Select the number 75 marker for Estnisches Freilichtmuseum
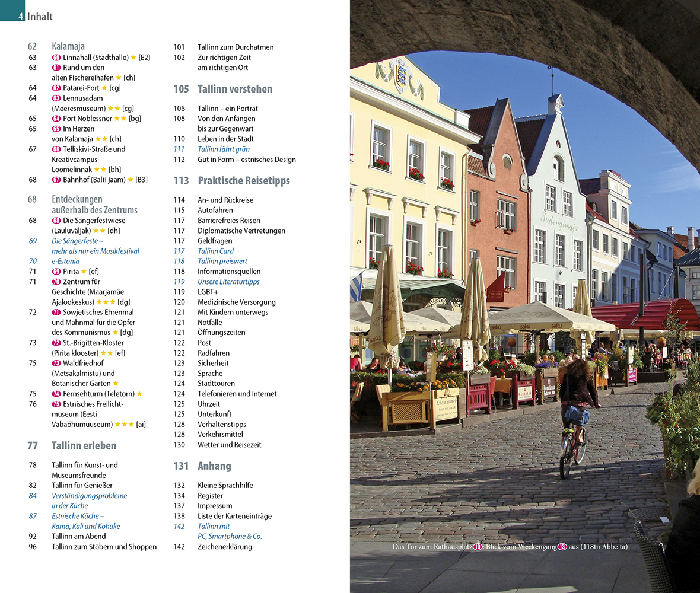The image size is (700, 593). click(x=56, y=404)
